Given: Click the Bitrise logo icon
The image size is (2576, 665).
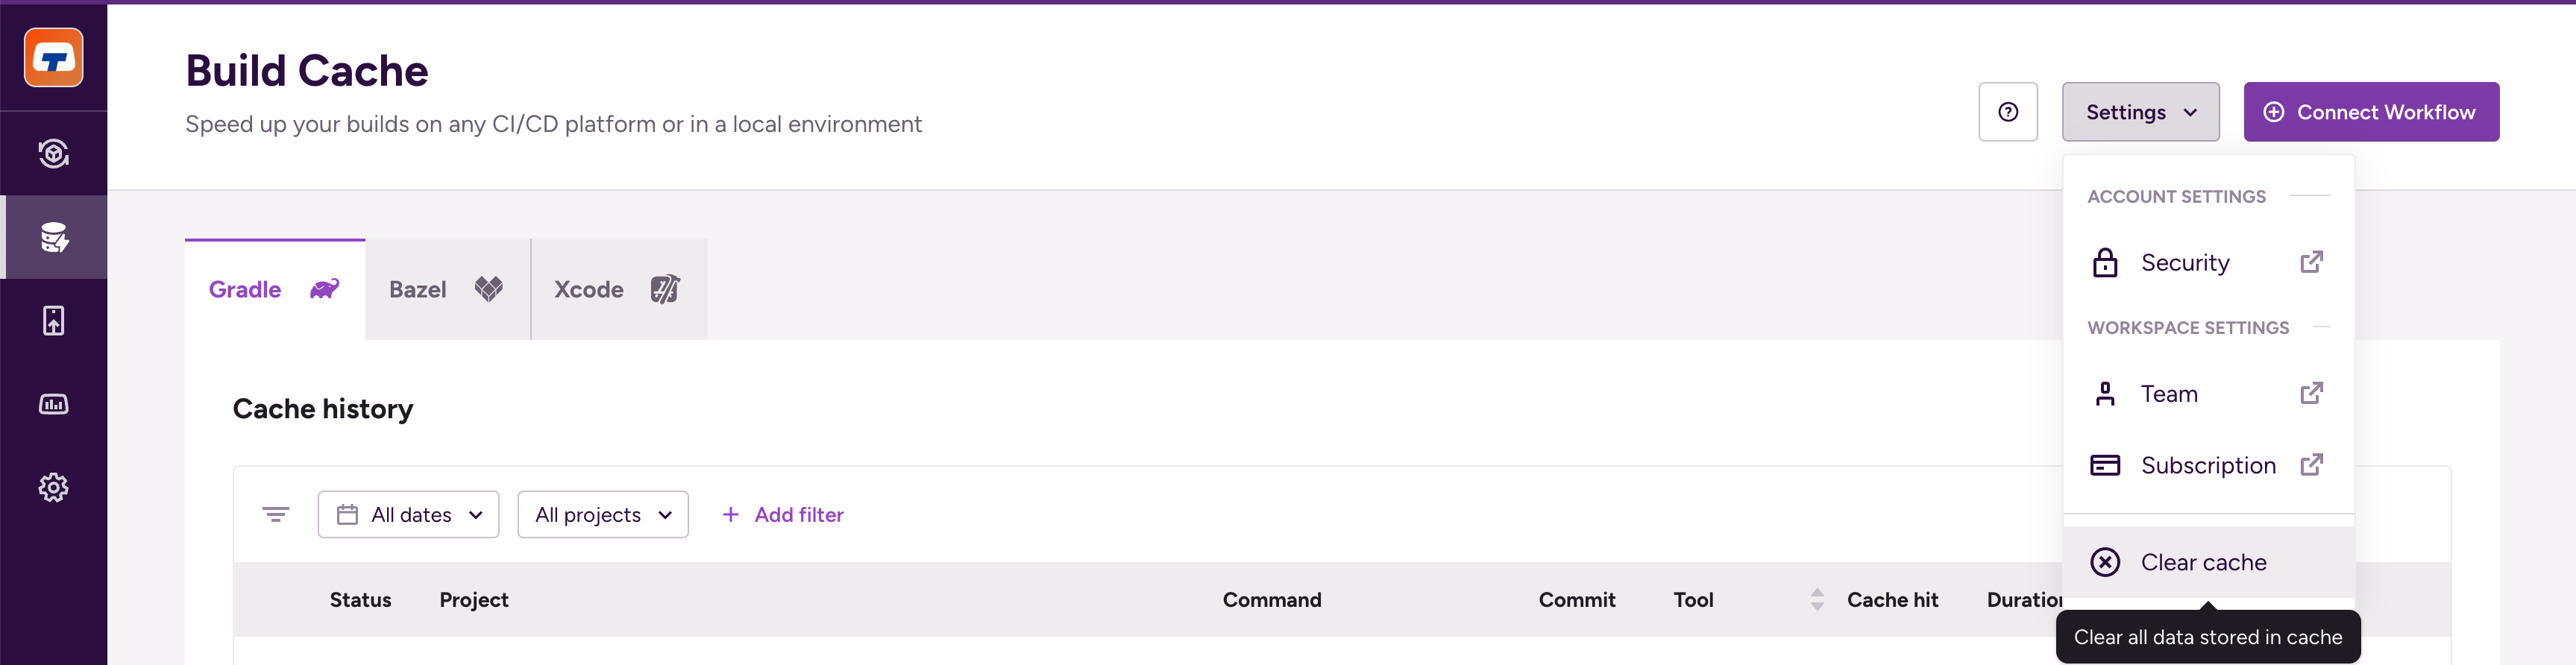Looking at the screenshot, I should [x=54, y=58].
